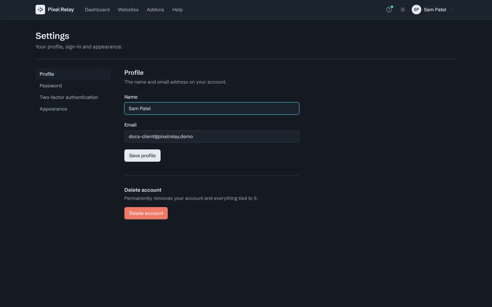492x307 pixels.
Task: Open the Addons navigation item
Action: [x=155, y=10]
